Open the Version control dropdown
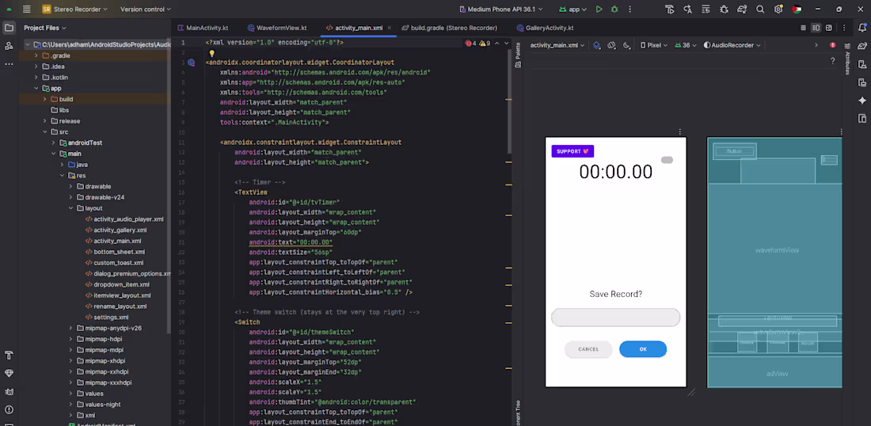This screenshot has width=871, height=426. (x=146, y=9)
